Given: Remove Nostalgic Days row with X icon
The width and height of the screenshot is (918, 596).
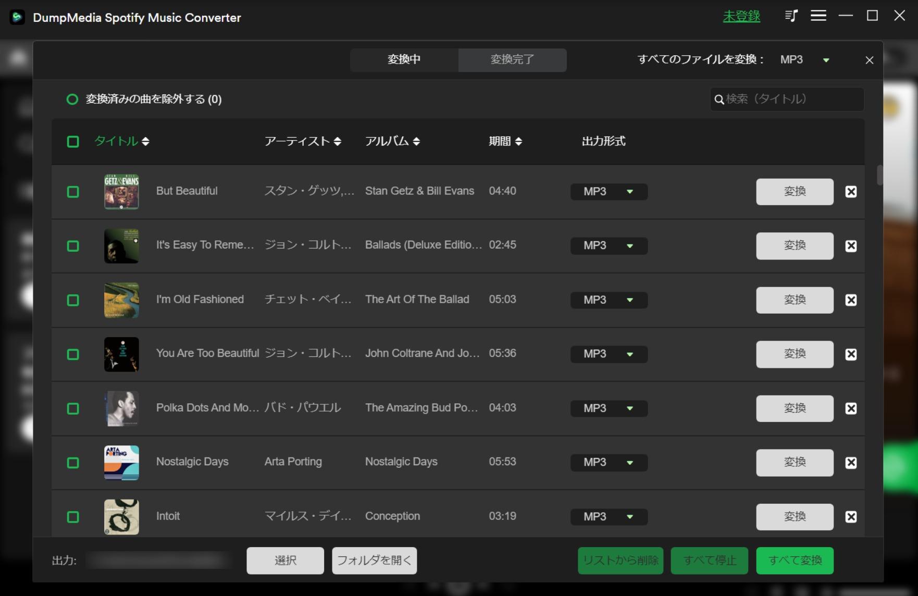Looking at the screenshot, I should [851, 463].
